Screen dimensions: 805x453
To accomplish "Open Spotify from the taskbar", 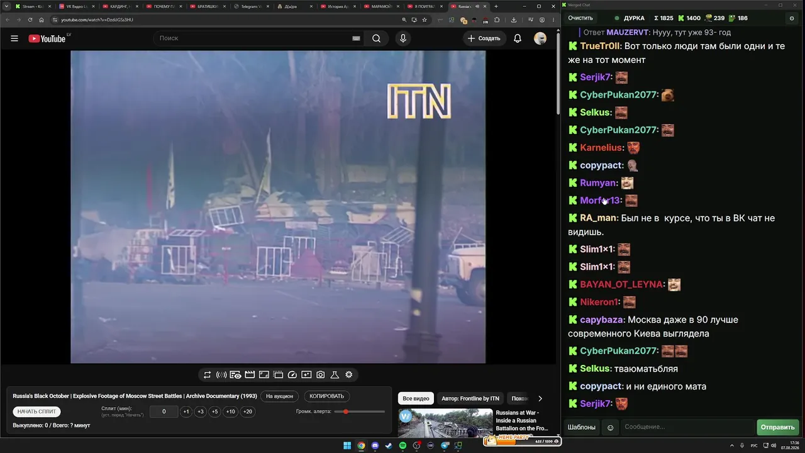I will click(403, 445).
